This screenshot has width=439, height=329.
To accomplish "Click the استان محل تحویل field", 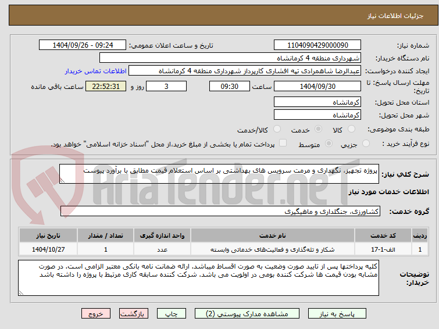I will [x=317, y=102].
